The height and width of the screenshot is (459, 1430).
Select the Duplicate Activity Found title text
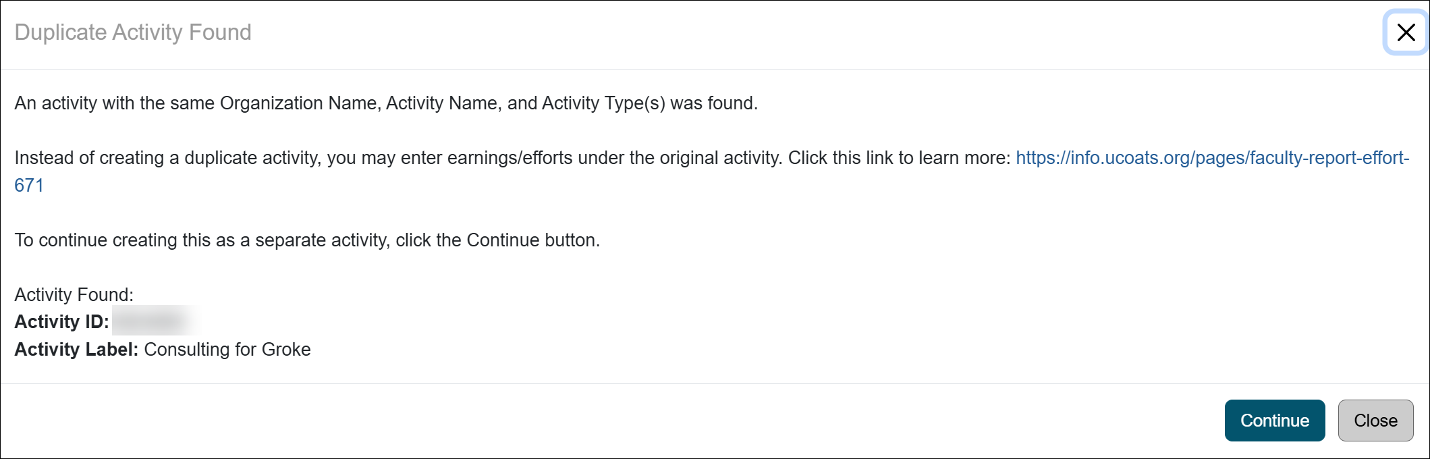[133, 31]
